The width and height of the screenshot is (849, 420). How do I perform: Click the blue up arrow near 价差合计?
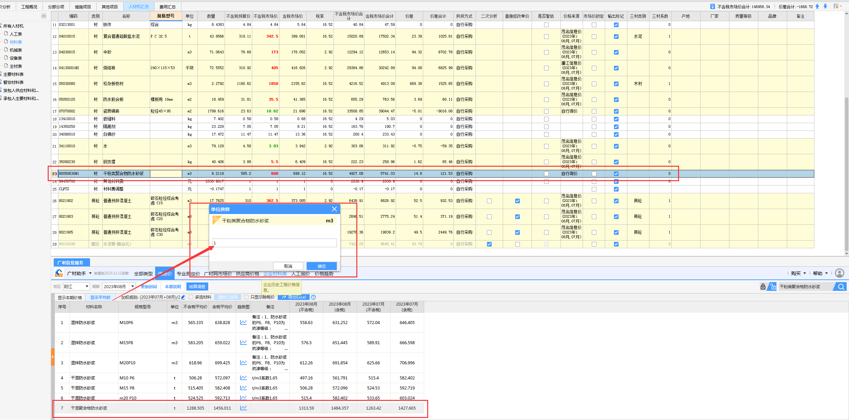[817, 6]
